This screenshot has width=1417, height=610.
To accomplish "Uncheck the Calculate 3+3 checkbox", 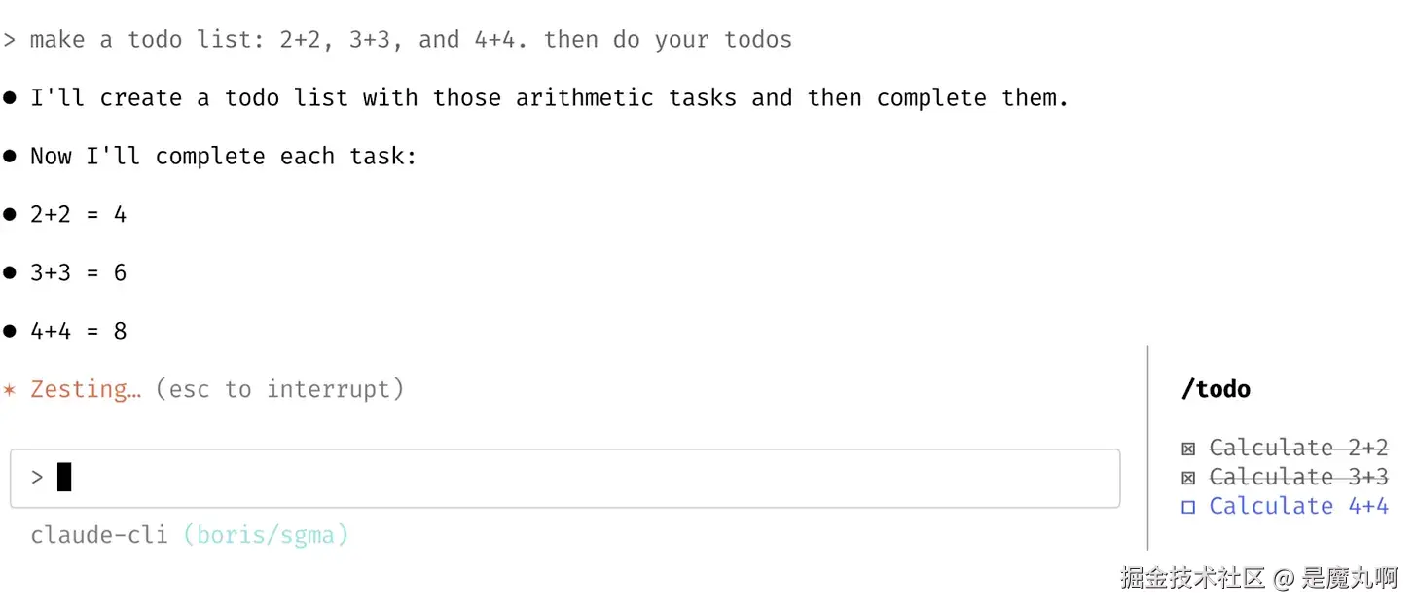I will [x=1188, y=478].
